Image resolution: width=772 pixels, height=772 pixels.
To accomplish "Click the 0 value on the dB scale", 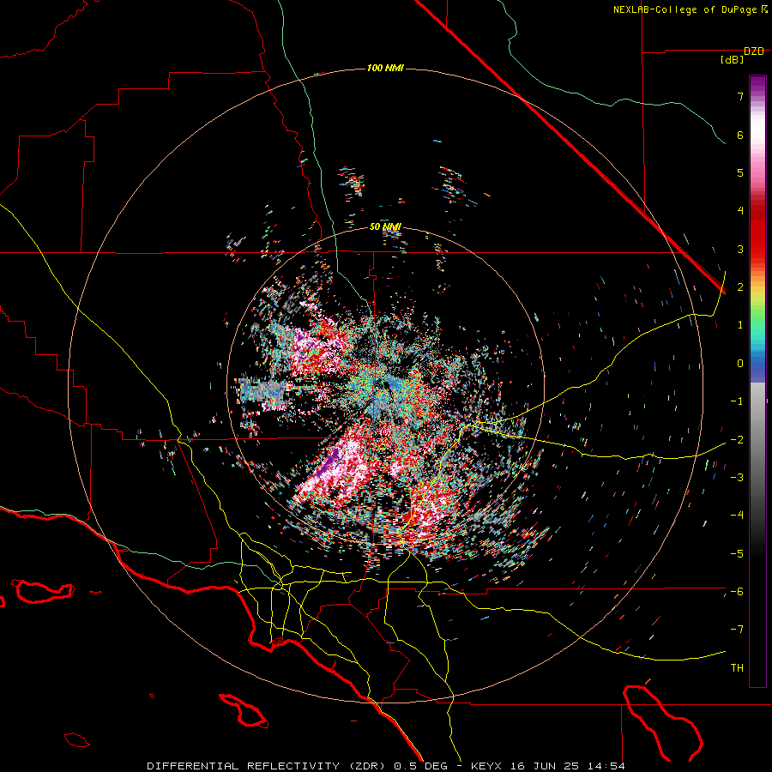I will pyautogui.click(x=740, y=364).
